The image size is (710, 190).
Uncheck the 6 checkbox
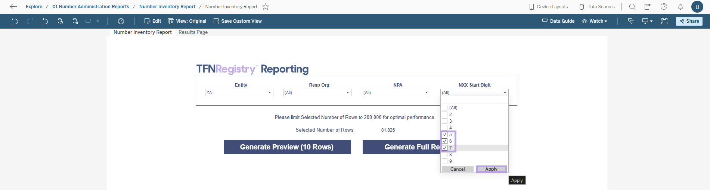444,141
